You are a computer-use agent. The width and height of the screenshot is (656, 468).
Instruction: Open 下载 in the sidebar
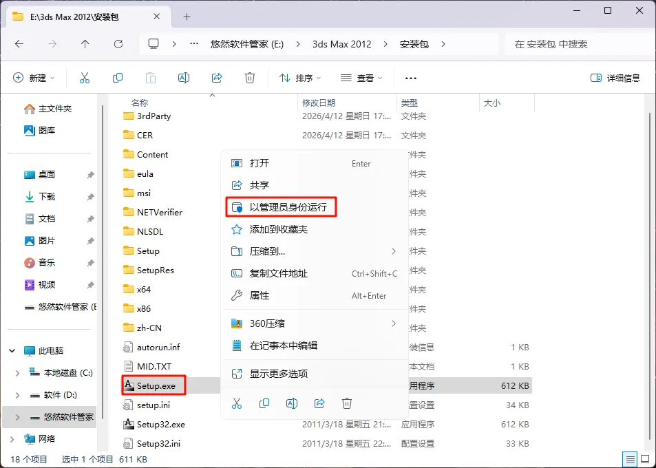click(39, 197)
